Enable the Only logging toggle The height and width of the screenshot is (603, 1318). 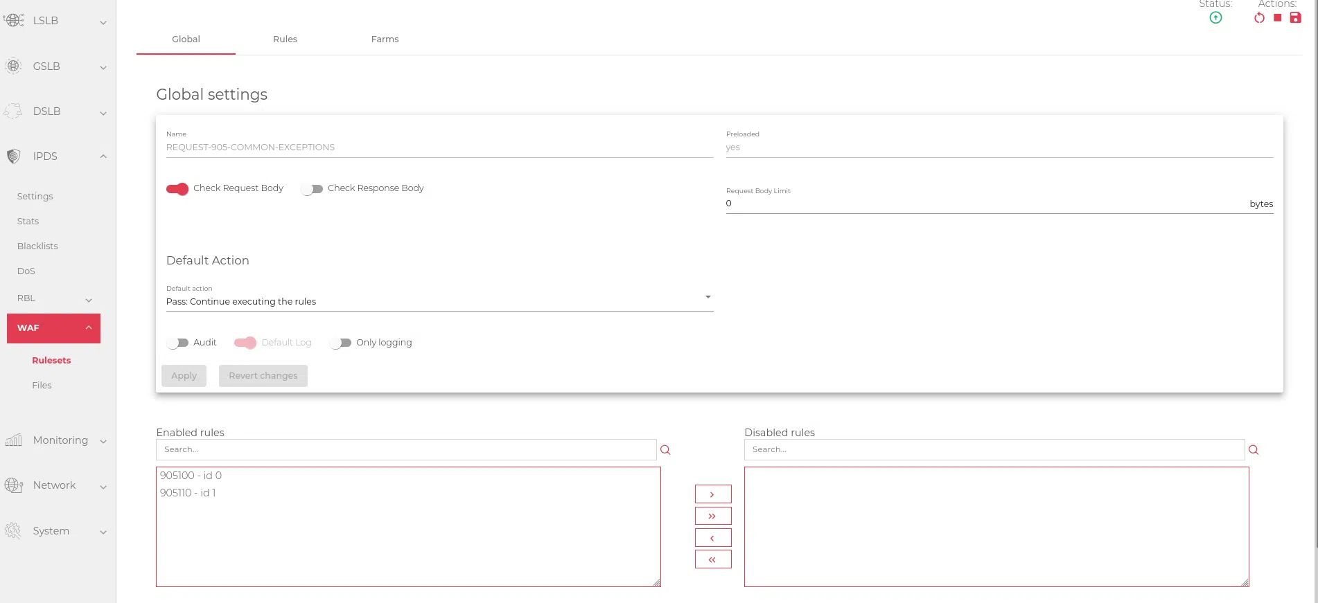pyautogui.click(x=340, y=343)
